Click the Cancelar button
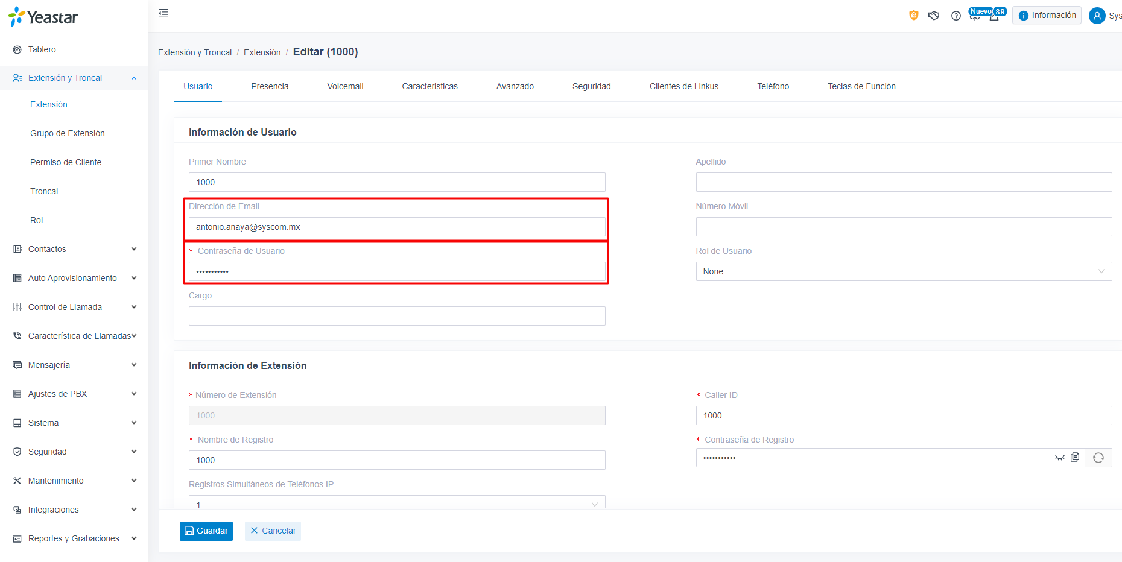The width and height of the screenshot is (1122, 562). 273,531
